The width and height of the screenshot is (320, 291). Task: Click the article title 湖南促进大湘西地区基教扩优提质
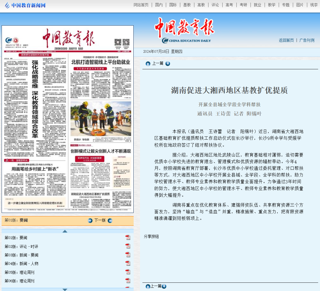229,90
